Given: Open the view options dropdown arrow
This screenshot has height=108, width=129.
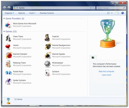Looking at the screenshot, I should [x=112, y=13].
